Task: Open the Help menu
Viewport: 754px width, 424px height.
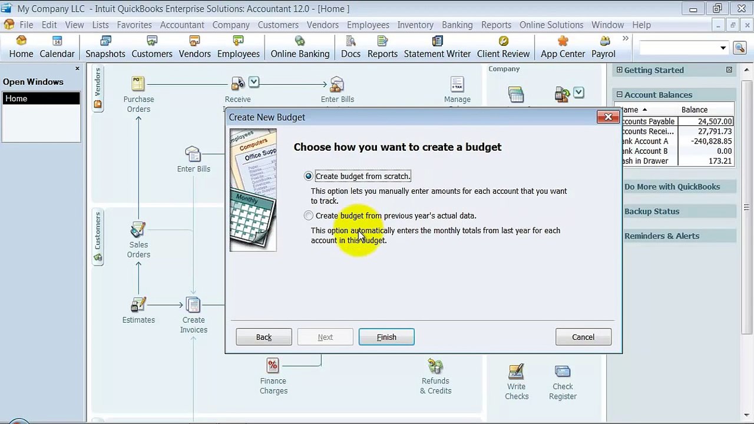Action: [641, 25]
